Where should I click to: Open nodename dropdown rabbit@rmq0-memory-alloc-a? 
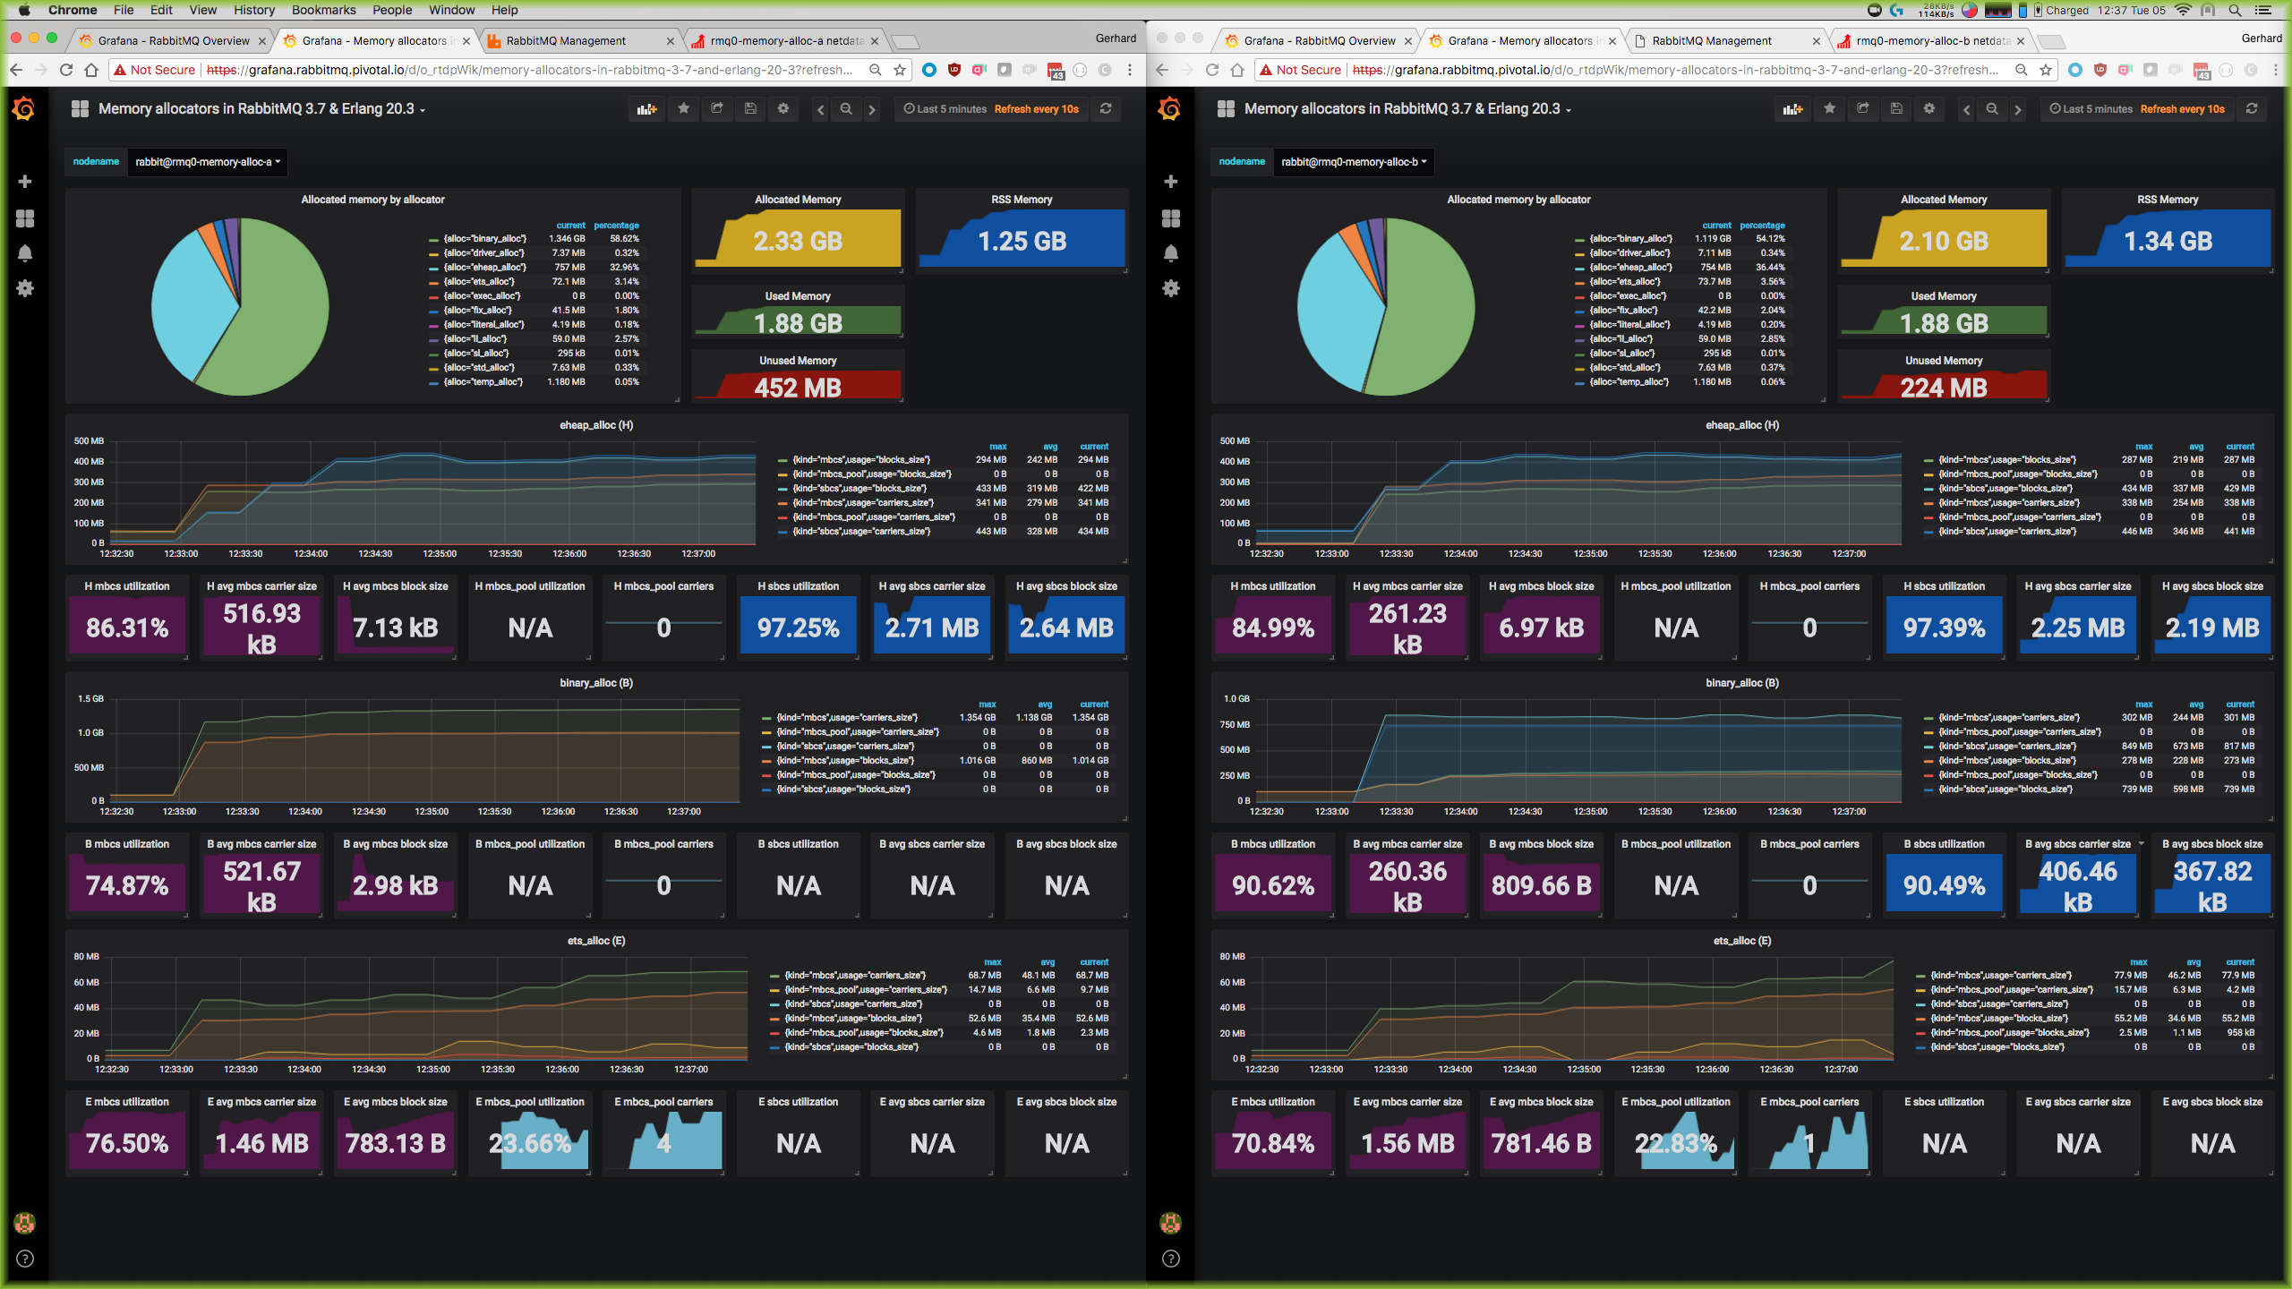pyautogui.click(x=208, y=162)
